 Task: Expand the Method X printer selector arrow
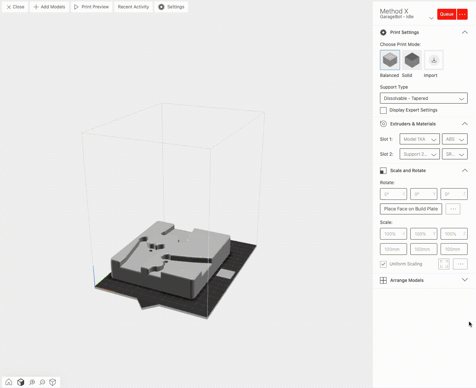click(x=431, y=18)
